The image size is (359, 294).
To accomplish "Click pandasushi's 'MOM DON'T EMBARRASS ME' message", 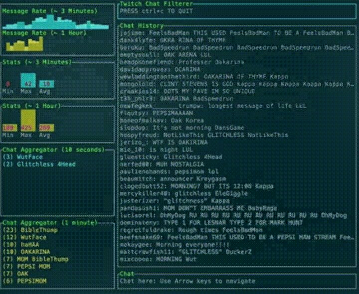I will [x=198, y=208].
